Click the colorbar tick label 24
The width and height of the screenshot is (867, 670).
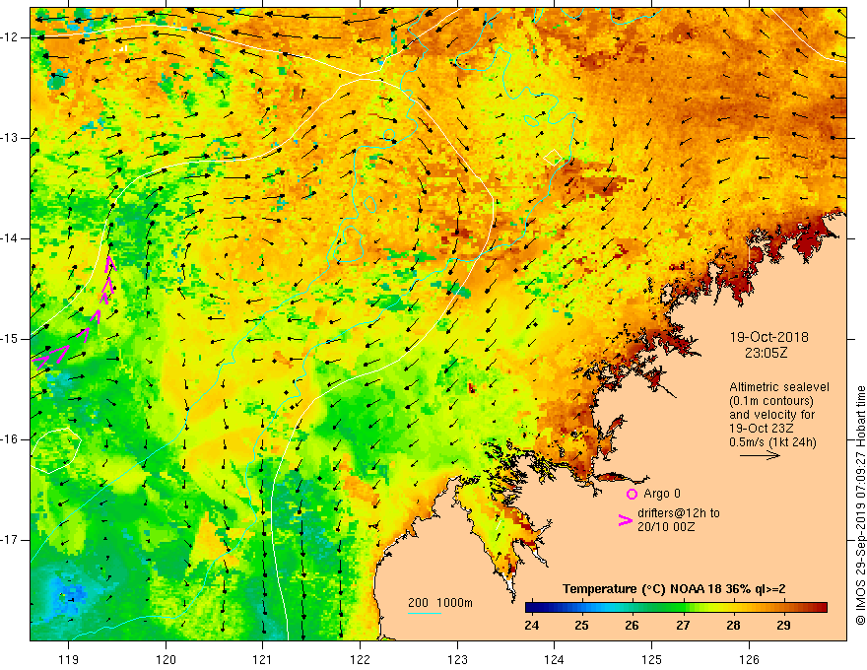[531, 626]
